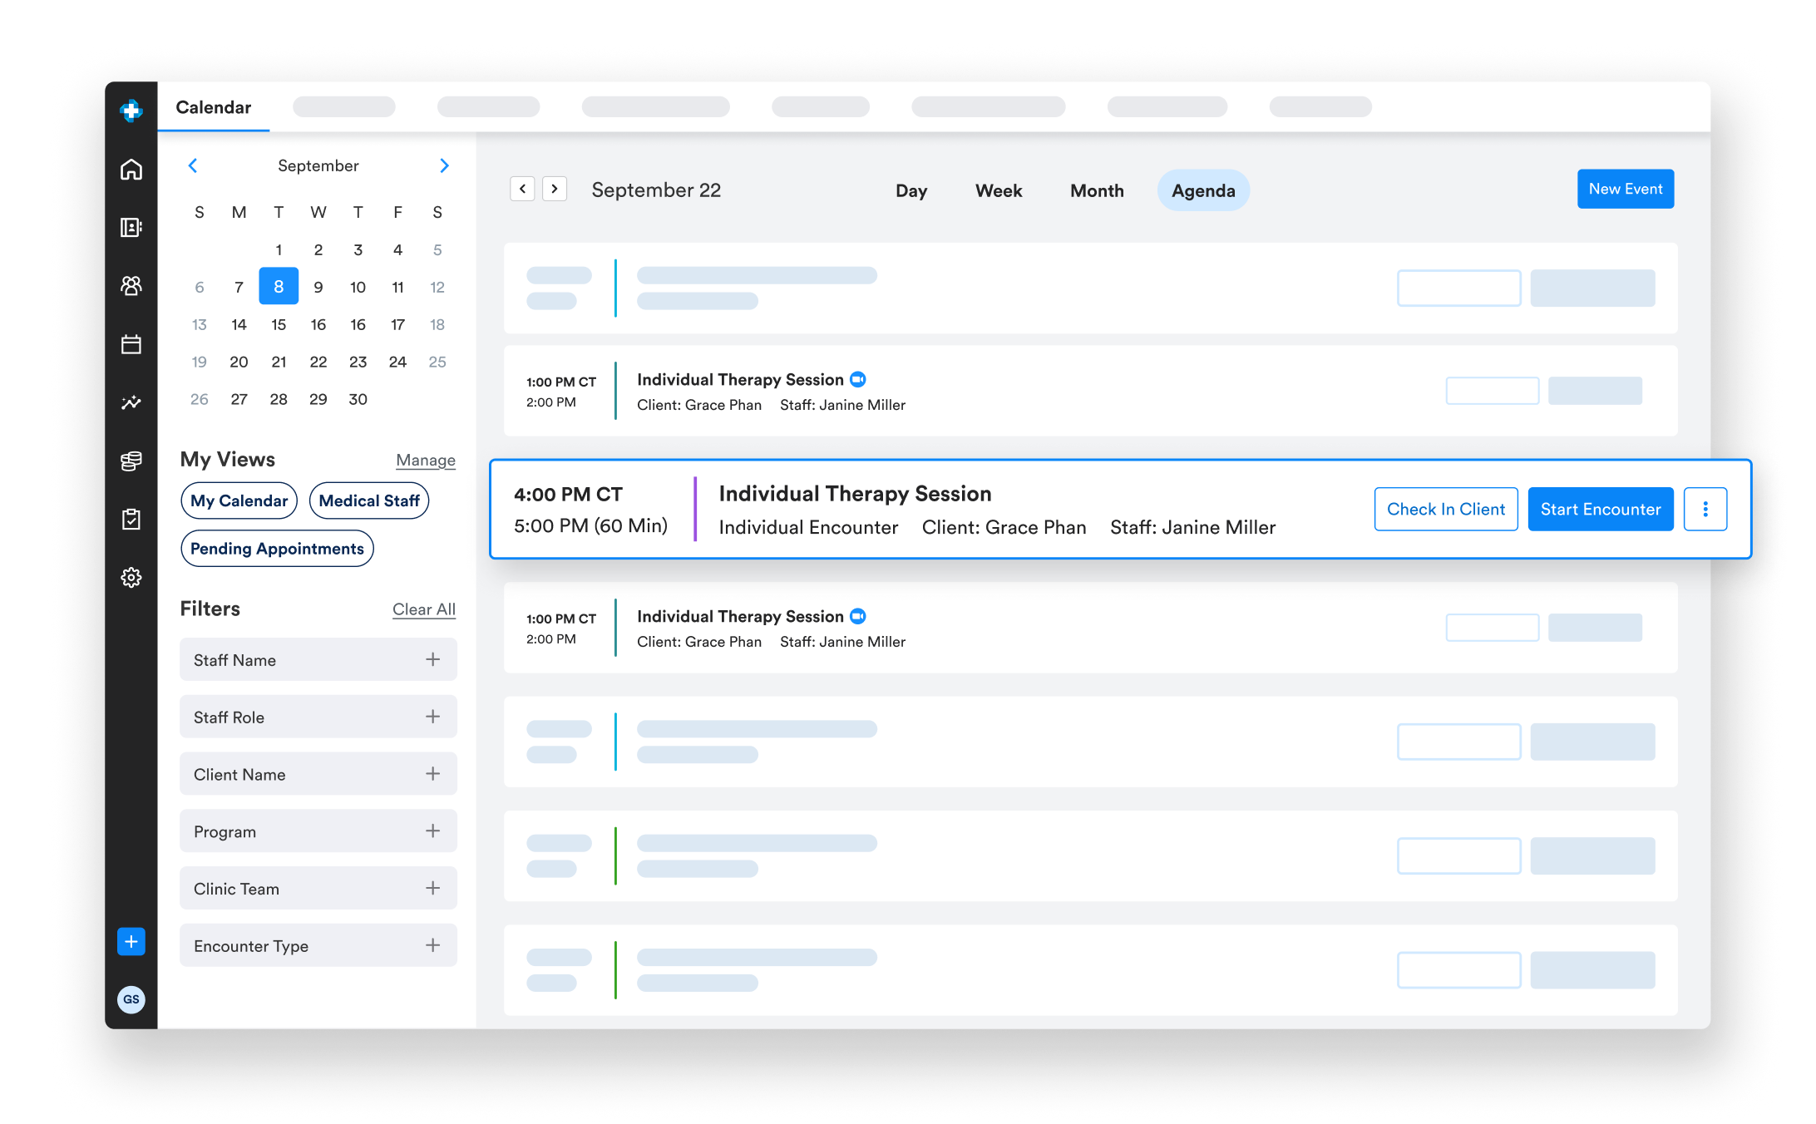The width and height of the screenshot is (1816, 1124).
Task: Open the tasks clipboard sidebar icon
Action: tap(131, 519)
